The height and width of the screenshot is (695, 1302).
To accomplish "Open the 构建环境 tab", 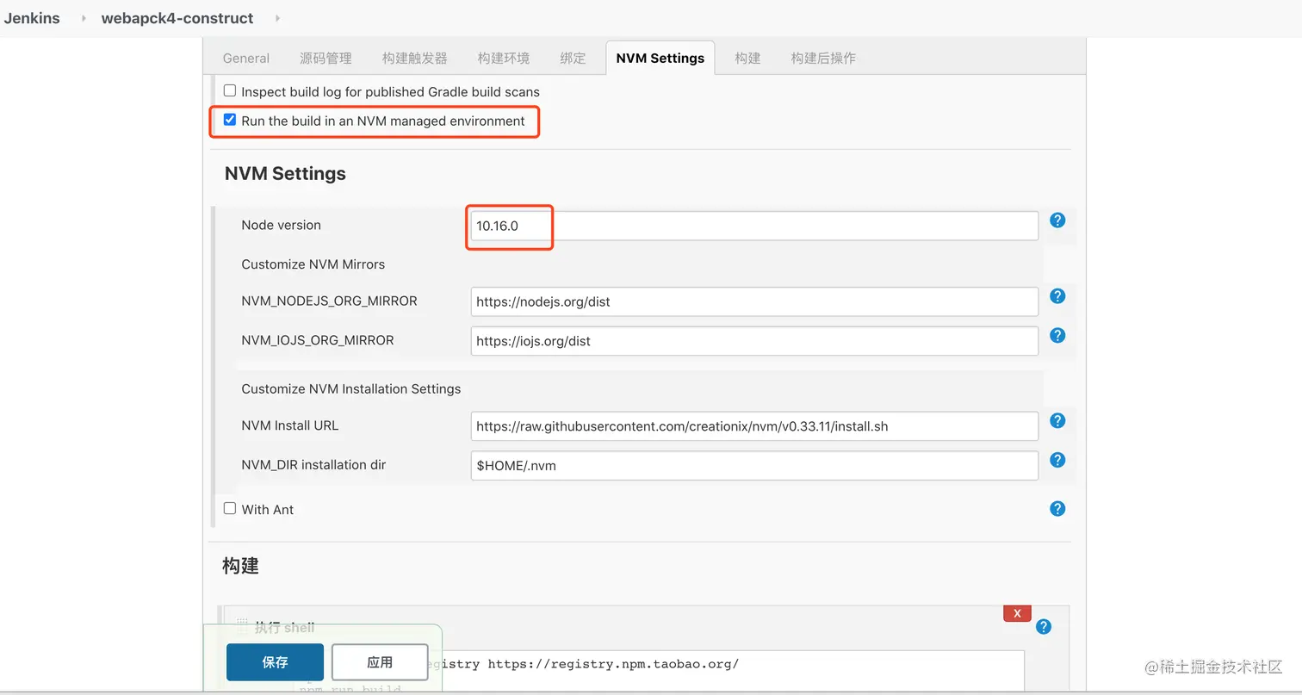I will [x=504, y=58].
